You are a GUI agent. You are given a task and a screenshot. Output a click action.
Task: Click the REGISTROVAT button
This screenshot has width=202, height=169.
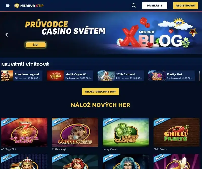186,6
